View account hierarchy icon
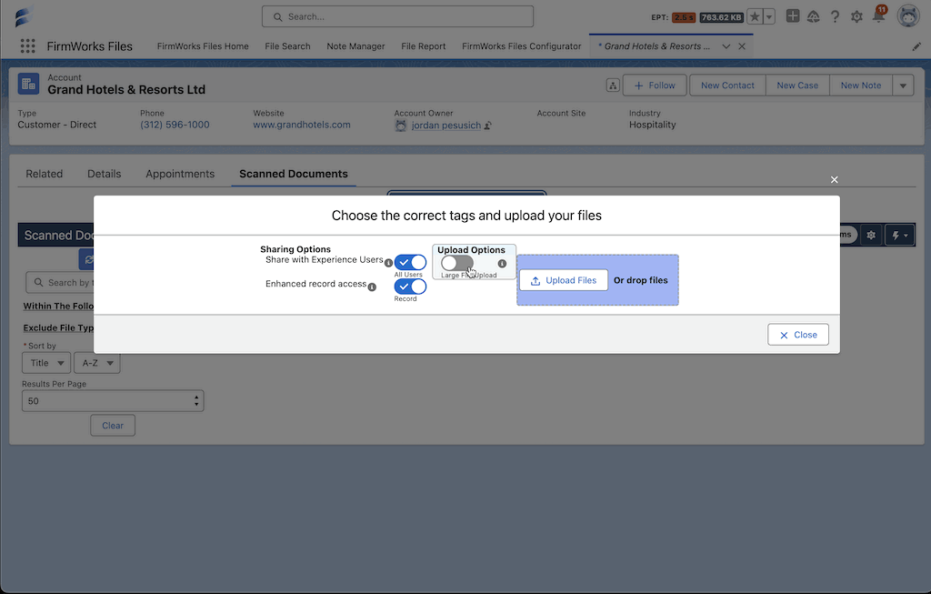The height and width of the screenshot is (594, 931). tap(613, 86)
